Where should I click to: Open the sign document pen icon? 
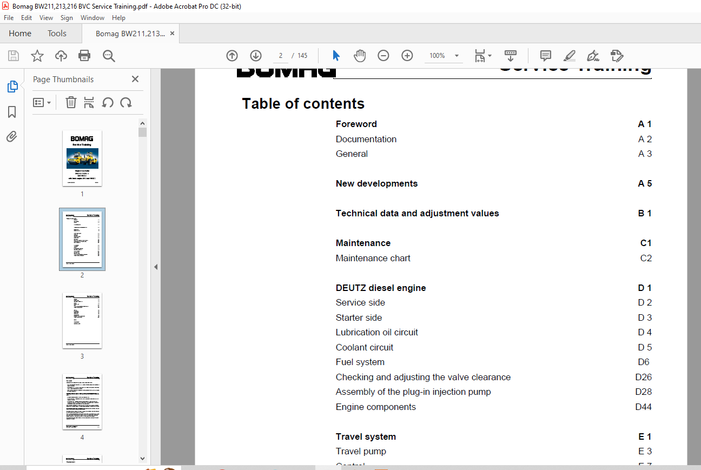(593, 56)
